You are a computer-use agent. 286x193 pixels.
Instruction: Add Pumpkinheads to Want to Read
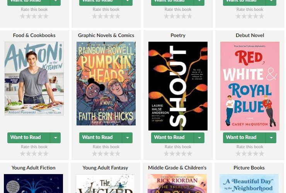click(100, 137)
